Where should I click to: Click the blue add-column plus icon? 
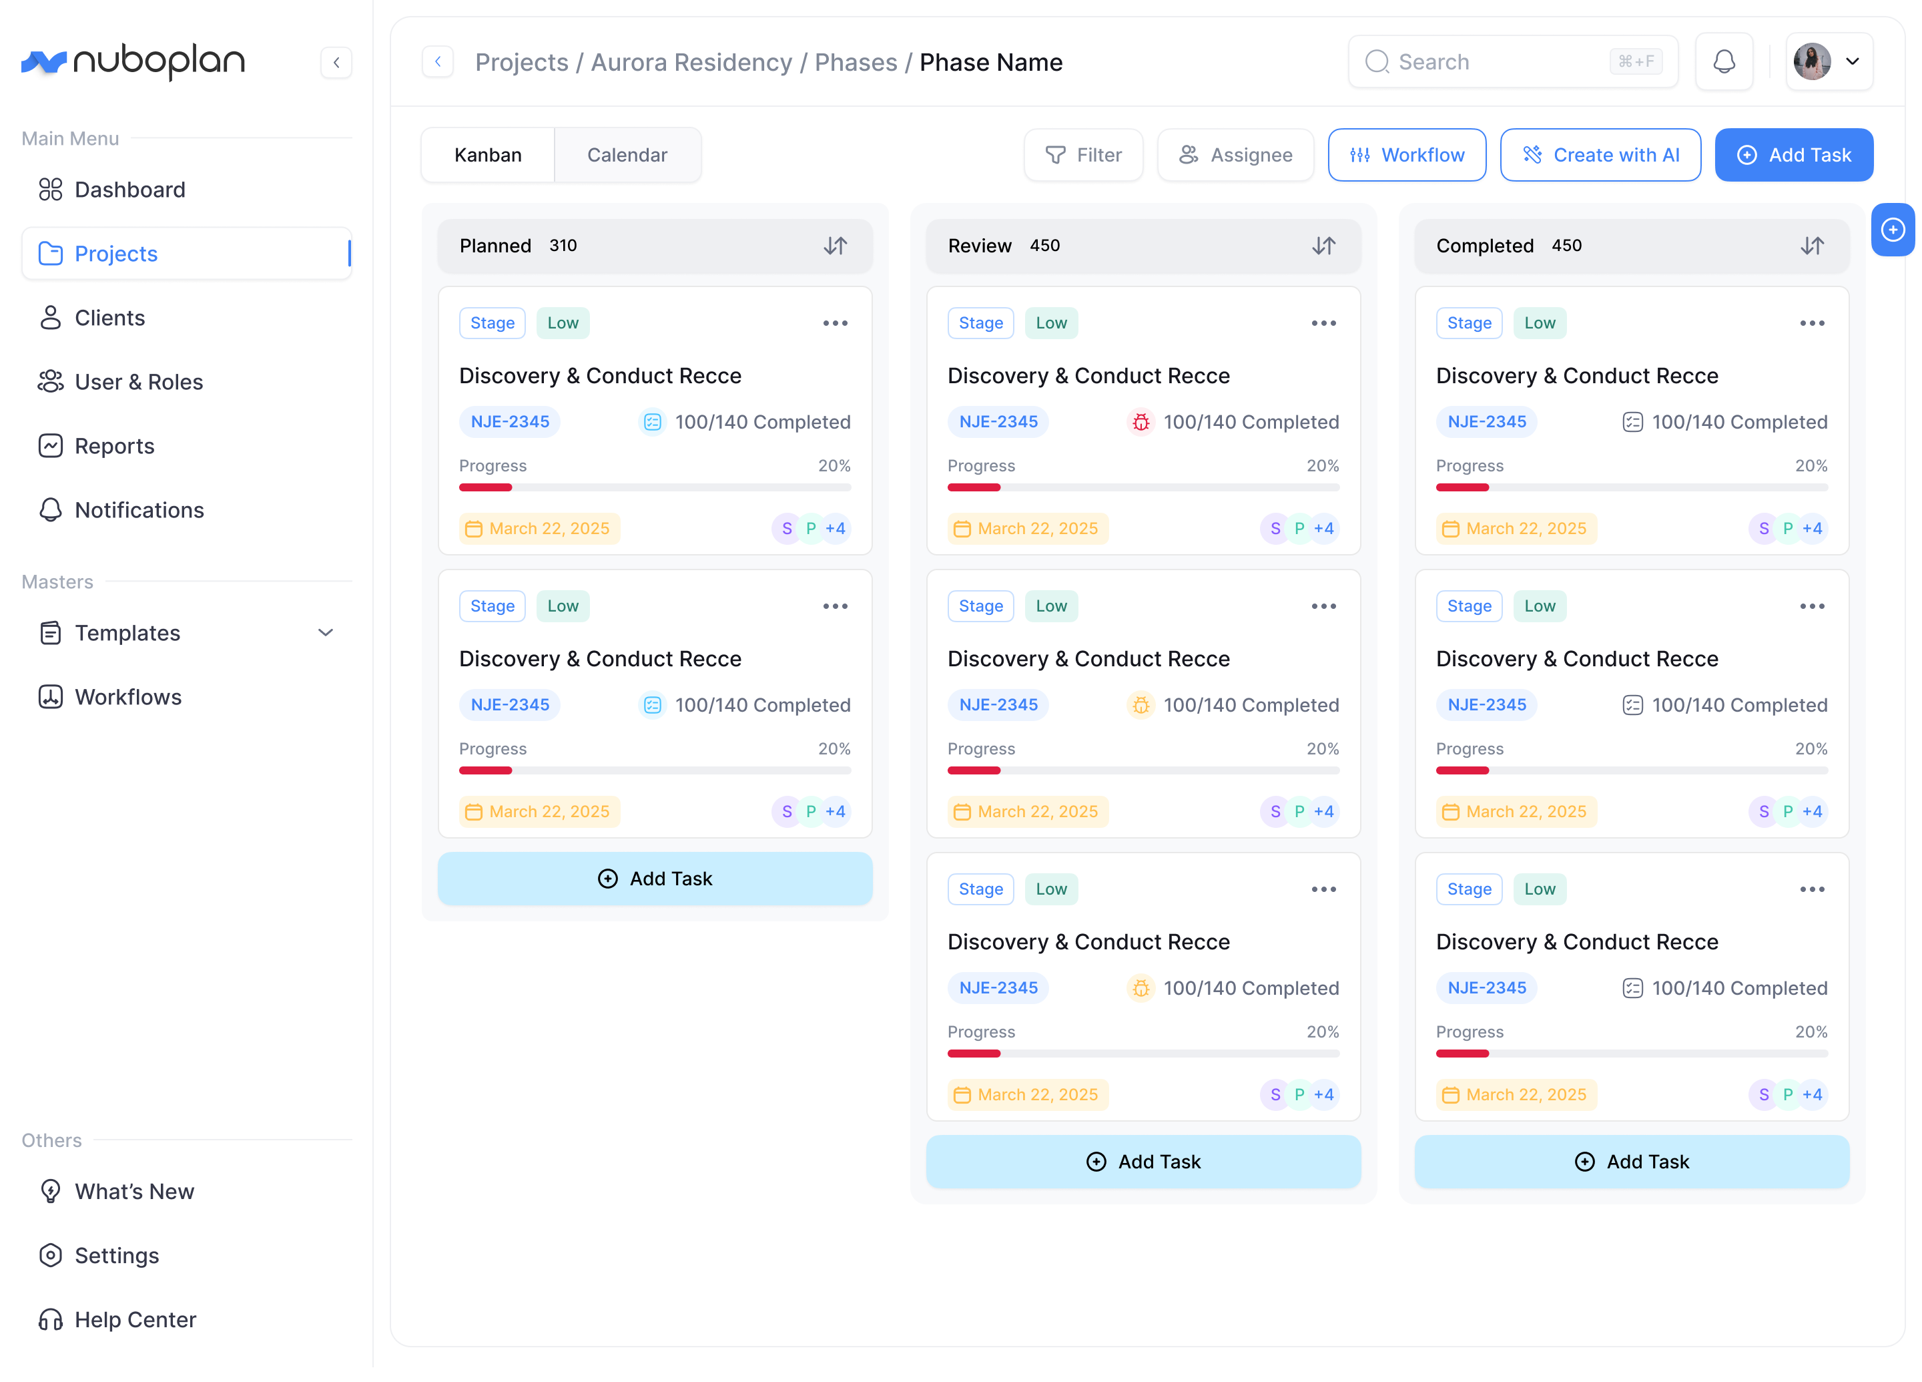(1893, 230)
